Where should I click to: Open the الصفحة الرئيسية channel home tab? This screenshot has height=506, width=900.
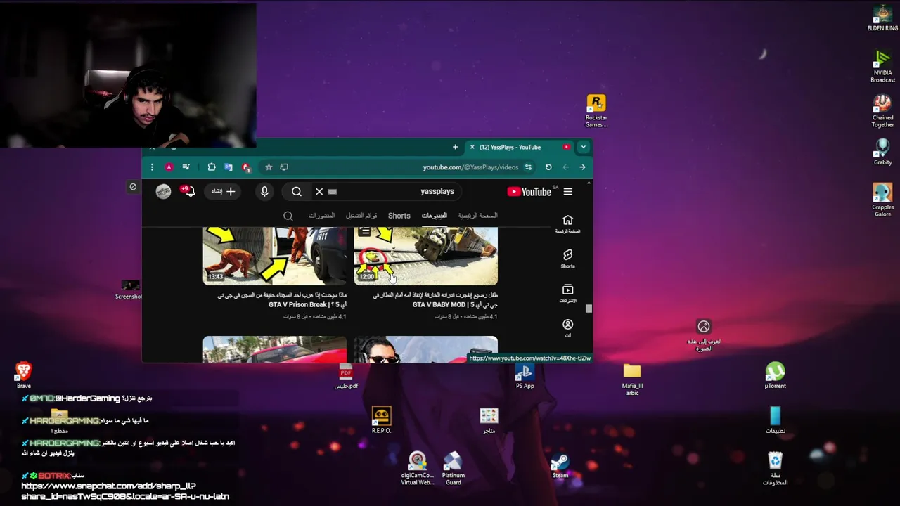coord(477,216)
